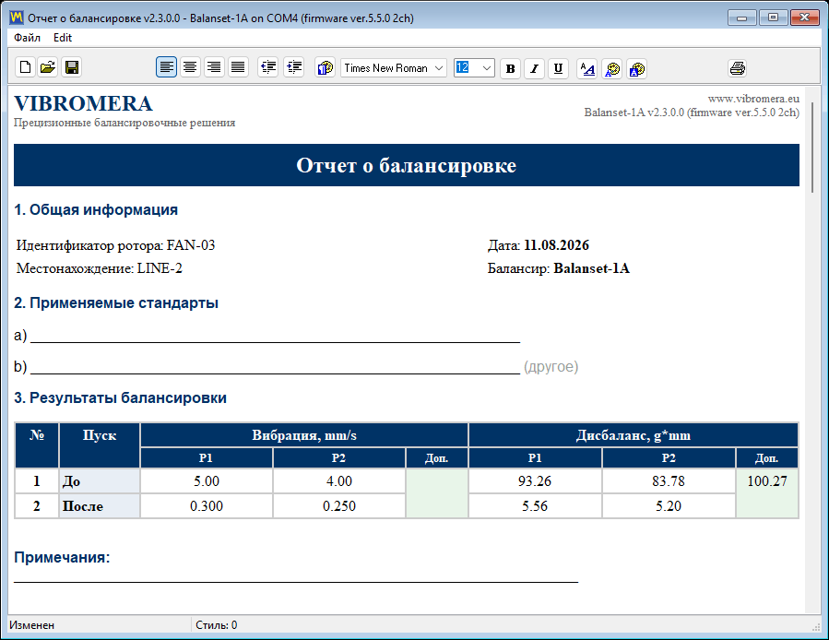Click the application icon in title bar
This screenshot has width=829, height=640.
click(17, 18)
